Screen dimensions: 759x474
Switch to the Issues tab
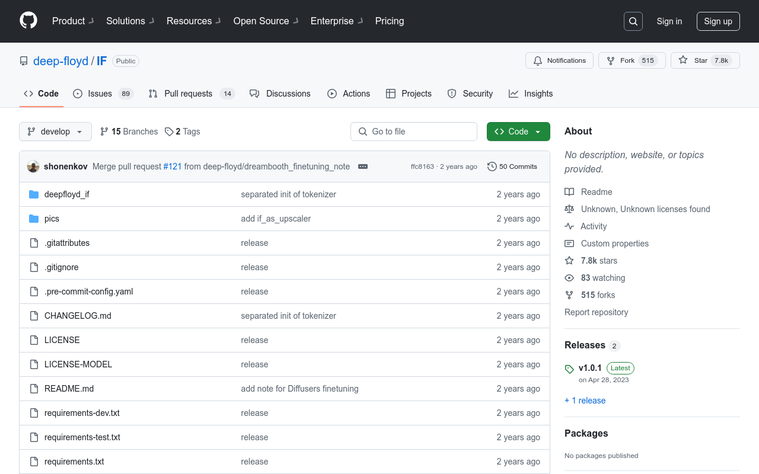[x=103, y=94]
